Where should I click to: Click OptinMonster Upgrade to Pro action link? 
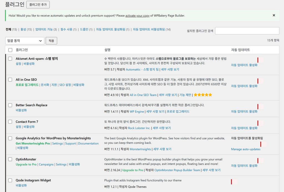pyautogui.click(x=26, y=165)
